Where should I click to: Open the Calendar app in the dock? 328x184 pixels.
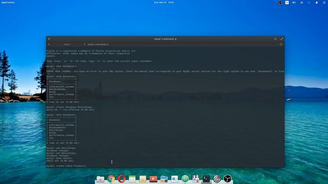[x=132, y=179]
